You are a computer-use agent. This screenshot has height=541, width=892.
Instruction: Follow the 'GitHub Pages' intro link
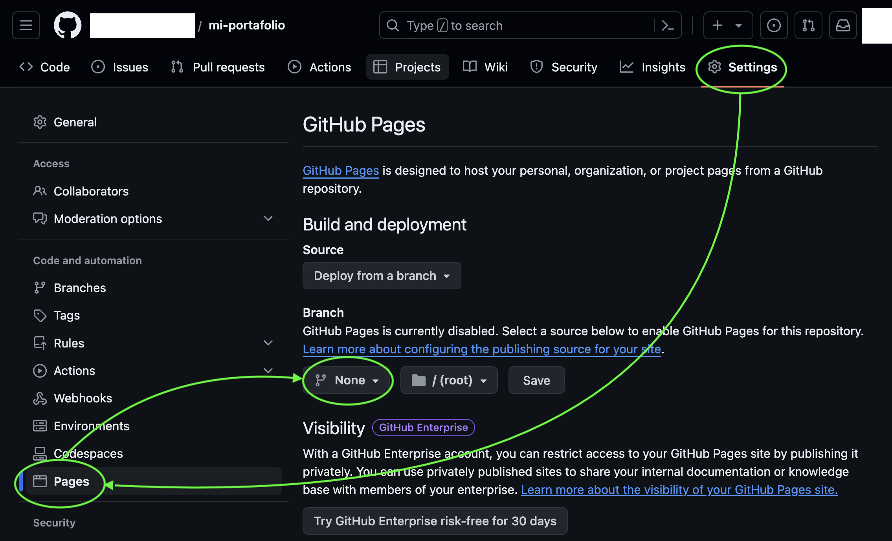341,170
